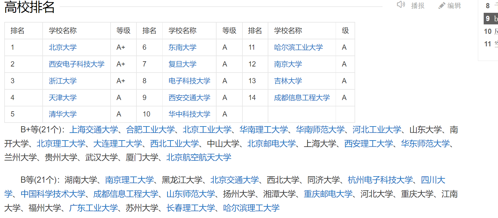
Task: Open the 西安电子科技大学 table link
Action: pyautogui.click(x=77, y=64)
